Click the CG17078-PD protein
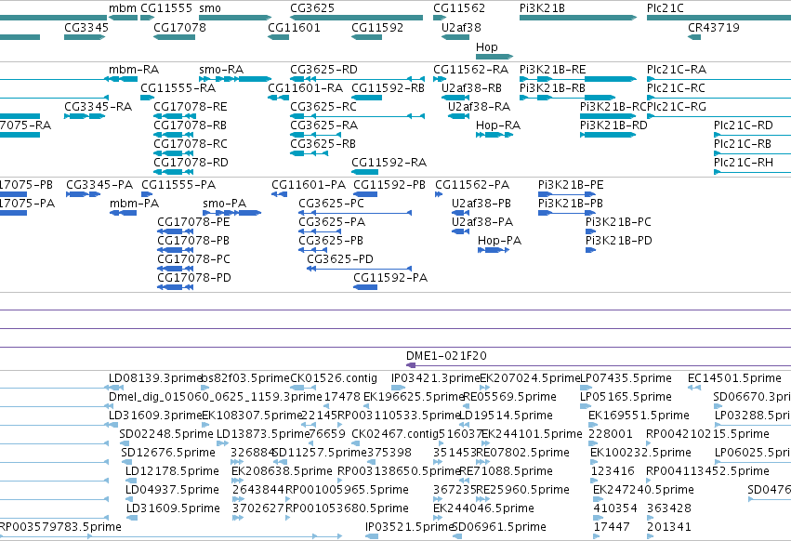The image size is (791, 541). click(175, 287)
